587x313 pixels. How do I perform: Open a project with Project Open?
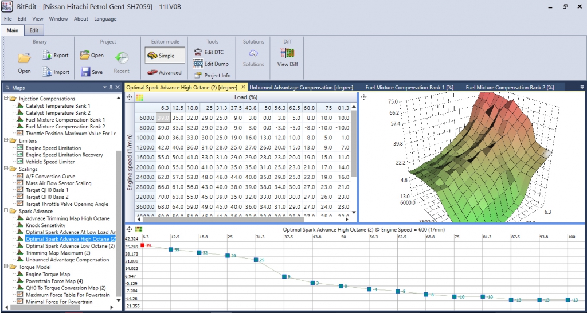92,56
